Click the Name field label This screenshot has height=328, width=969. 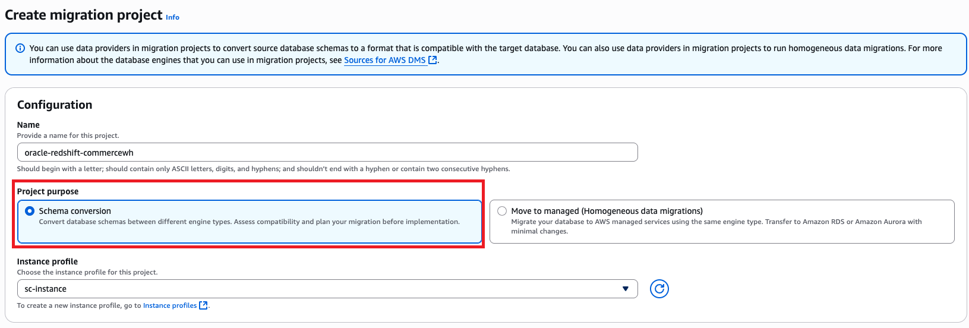29,125
